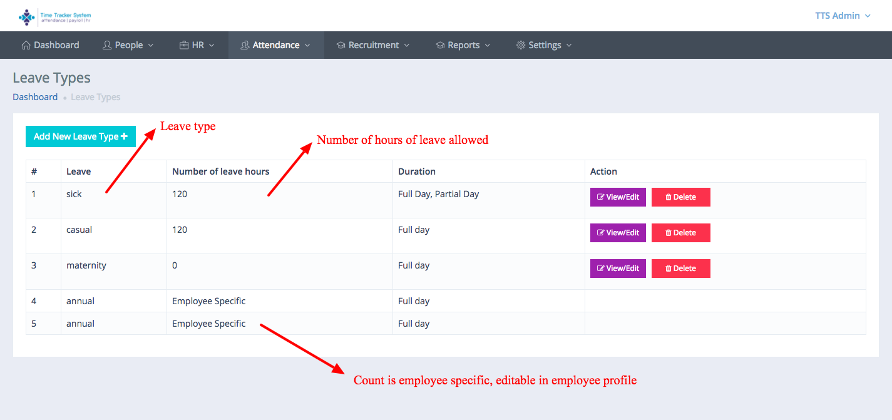Click View/Edit for sick leave

coord(618,197)
